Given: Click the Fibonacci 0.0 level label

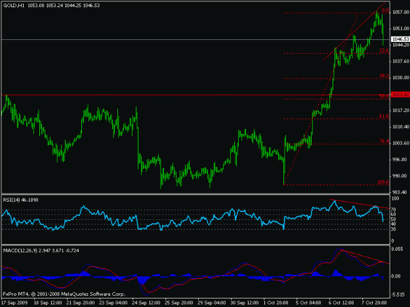Looking at the screenshot, I should [x=386, y=10].
